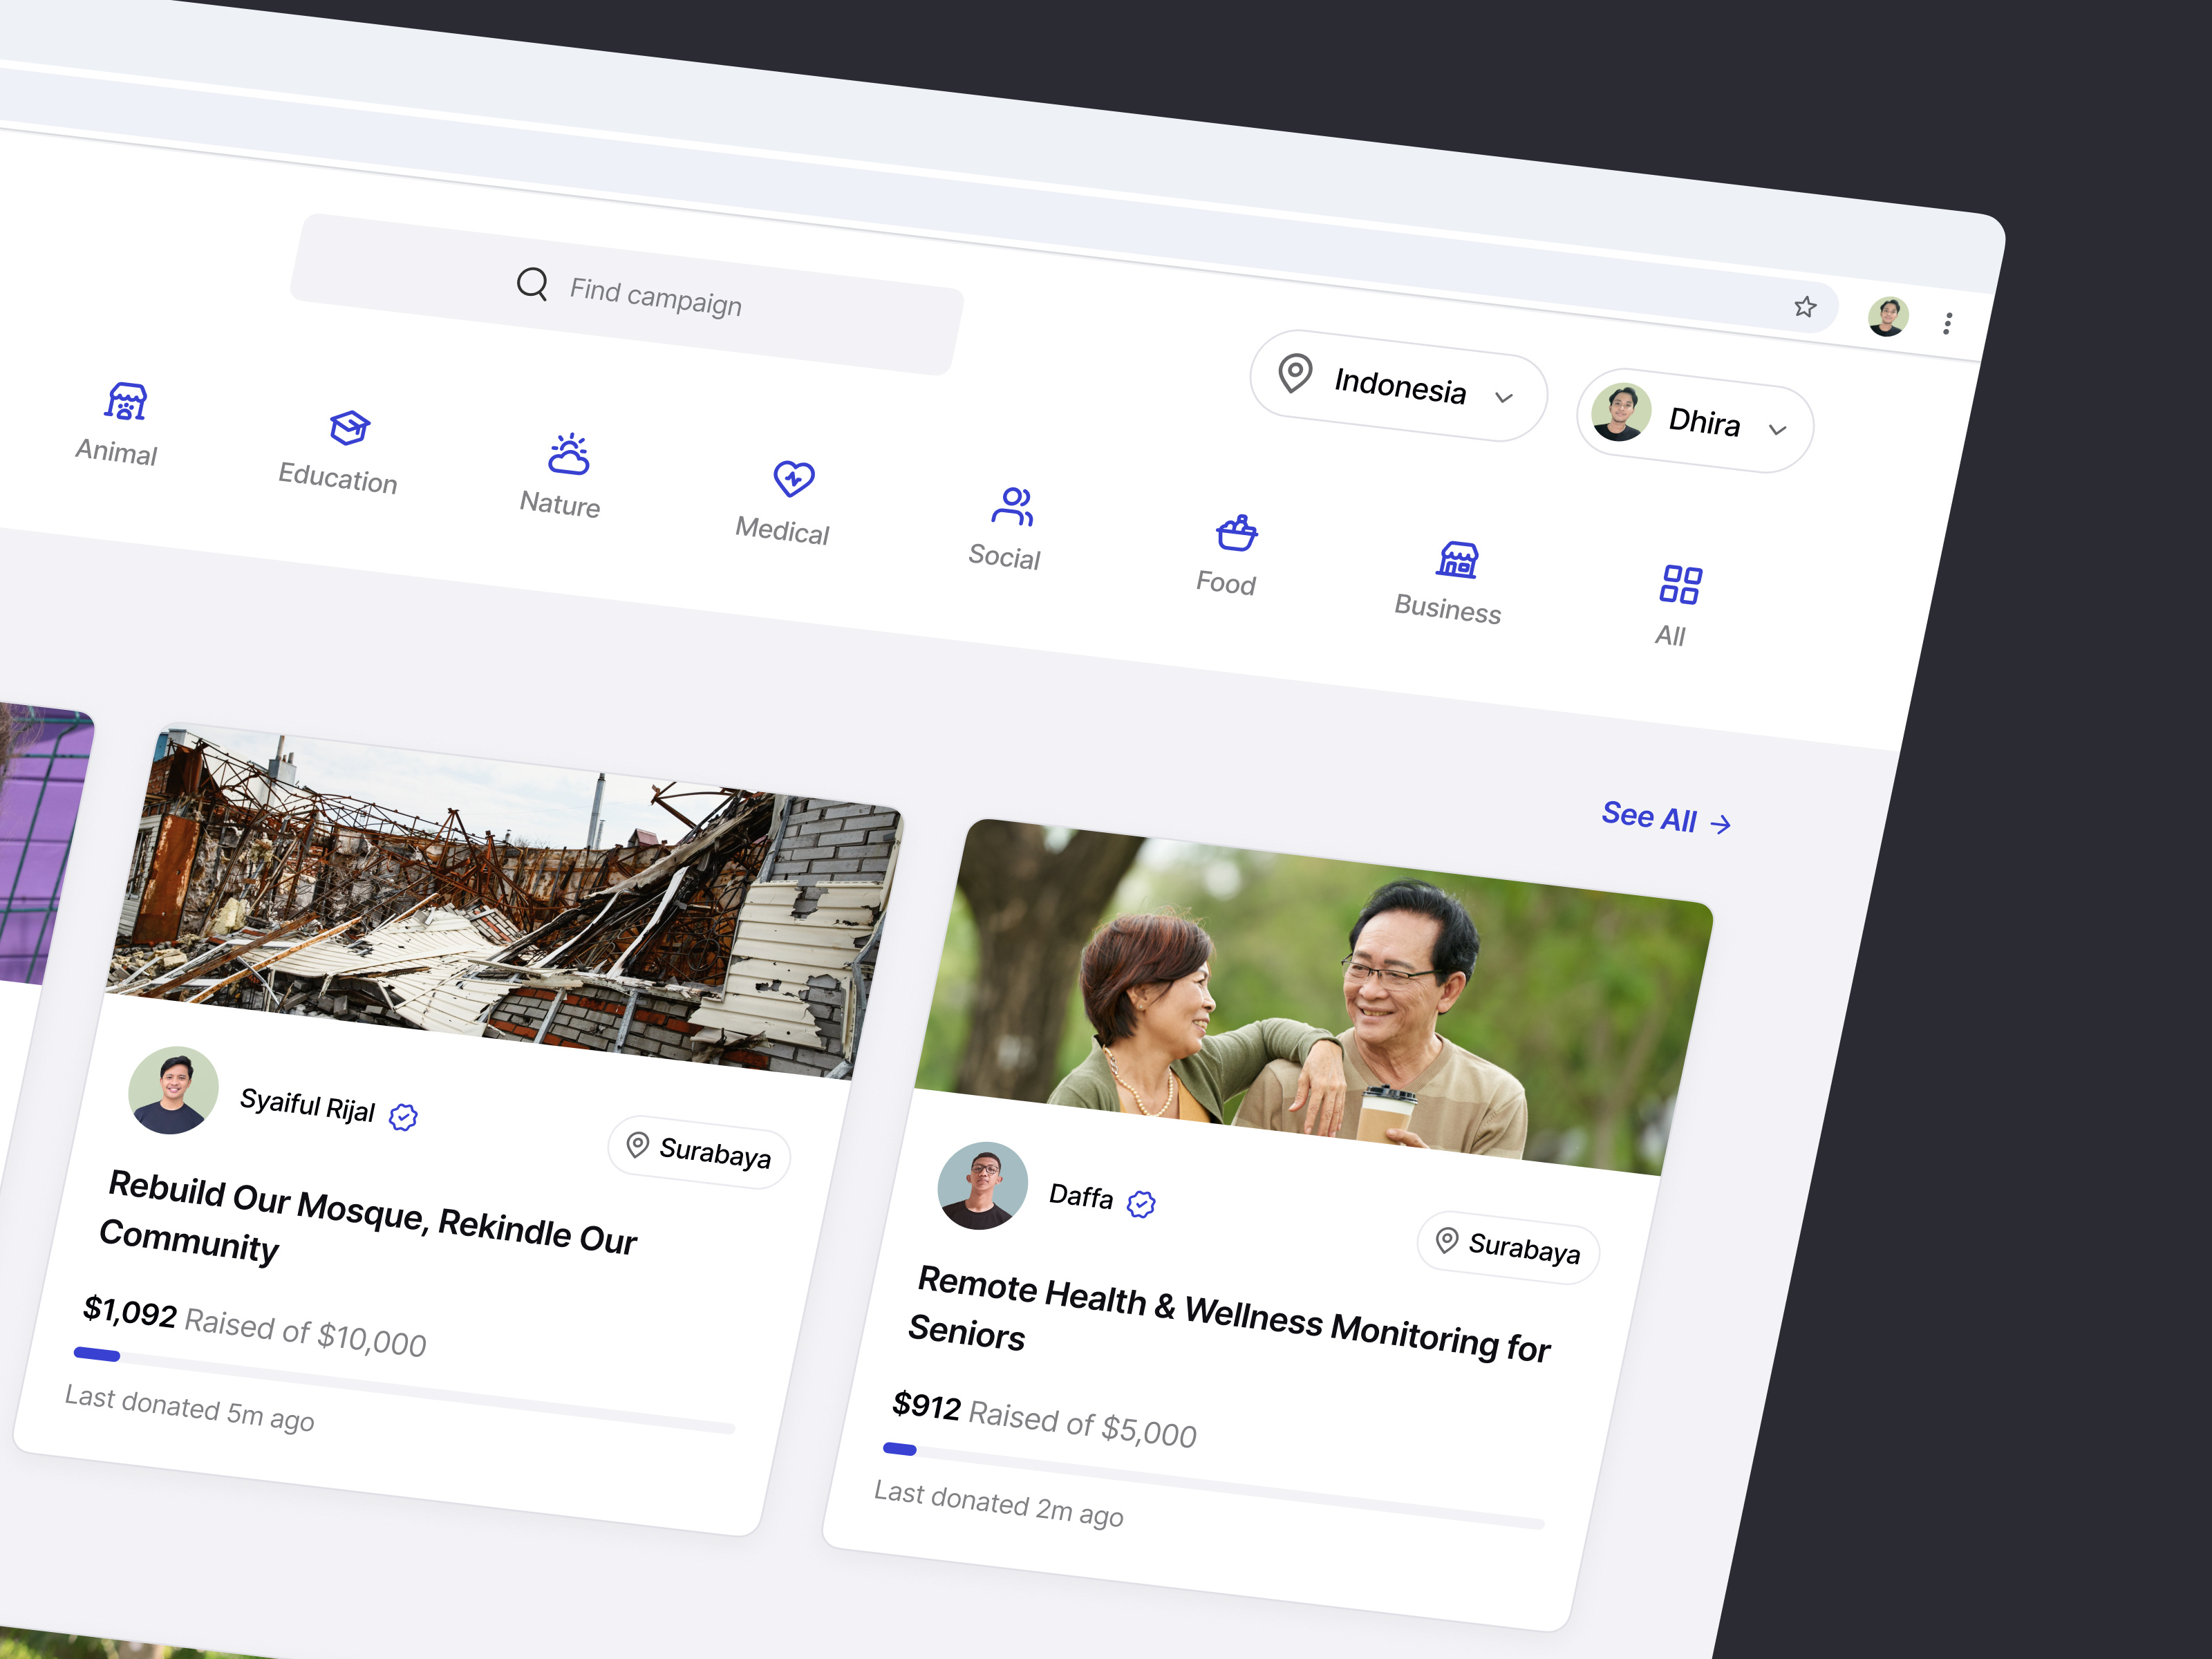
Task: Toggle the bookmark star in address bar
Action: (1805, 306)
